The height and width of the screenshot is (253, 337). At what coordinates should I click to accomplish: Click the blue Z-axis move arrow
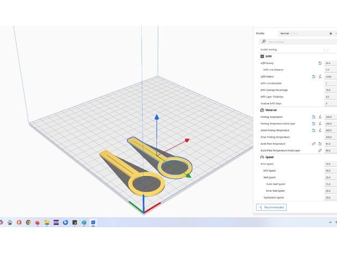pyautogui.click(x=156, y=117)
